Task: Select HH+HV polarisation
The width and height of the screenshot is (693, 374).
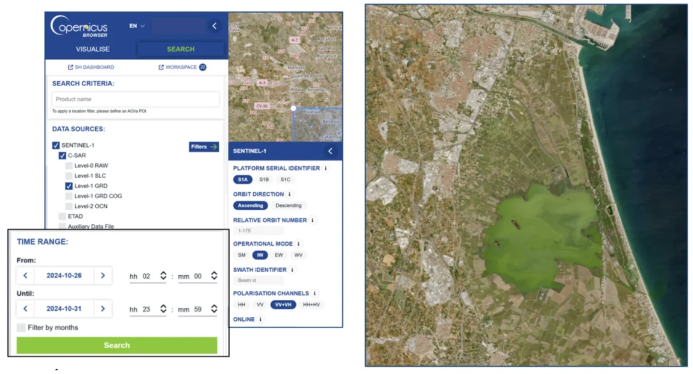Action: coord(311,305)
